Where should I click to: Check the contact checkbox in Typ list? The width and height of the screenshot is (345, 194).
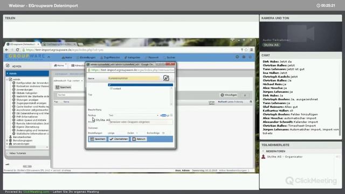pos(111,88)
